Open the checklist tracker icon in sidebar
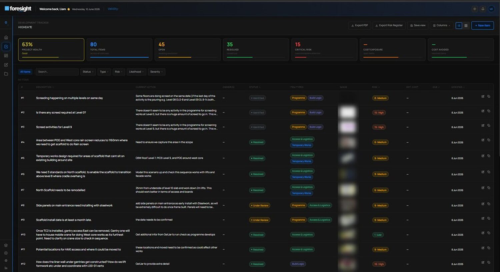 6,47
